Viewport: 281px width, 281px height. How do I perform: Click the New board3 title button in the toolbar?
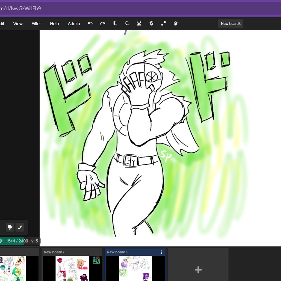tap(231, 24)
